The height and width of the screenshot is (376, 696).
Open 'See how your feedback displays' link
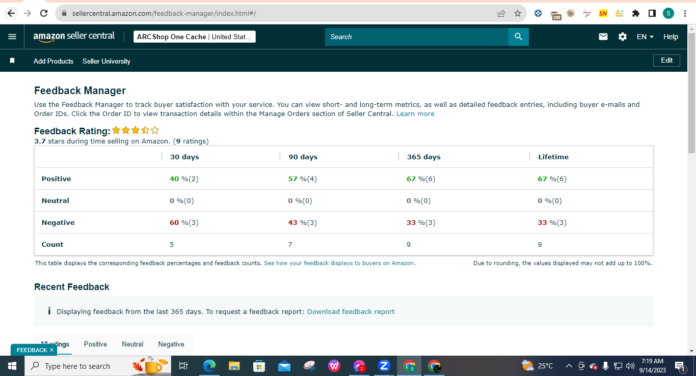coord(339,263)
